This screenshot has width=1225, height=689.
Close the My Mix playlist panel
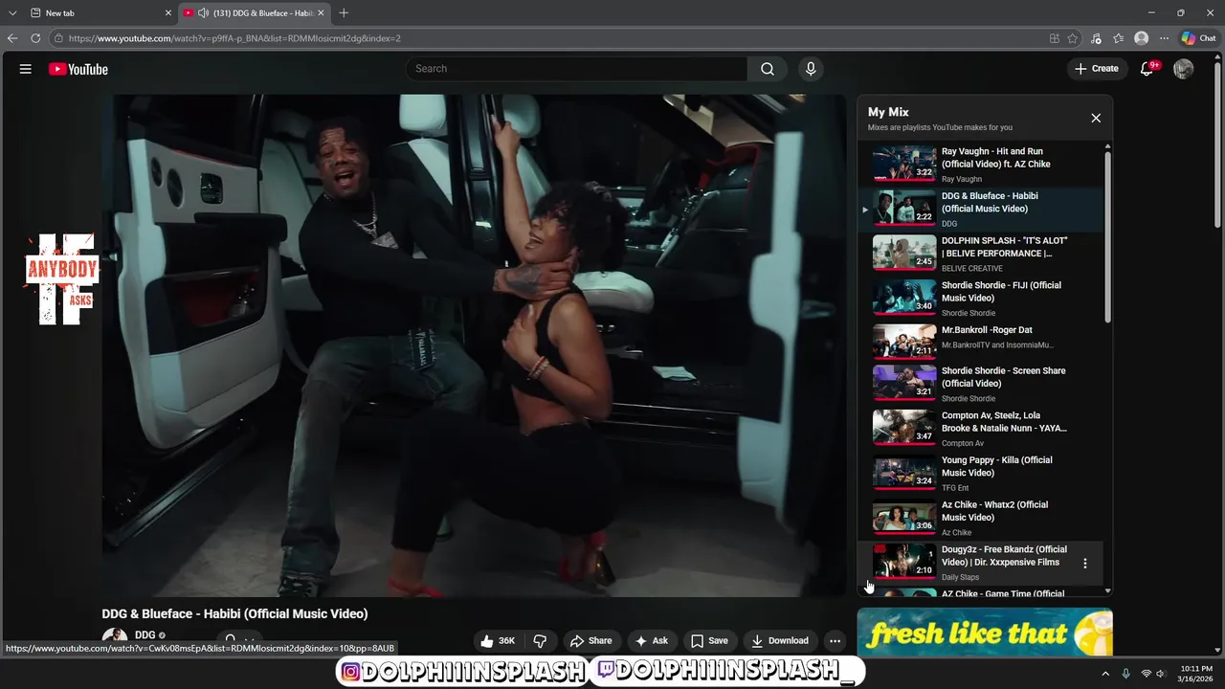[1096, 118]
